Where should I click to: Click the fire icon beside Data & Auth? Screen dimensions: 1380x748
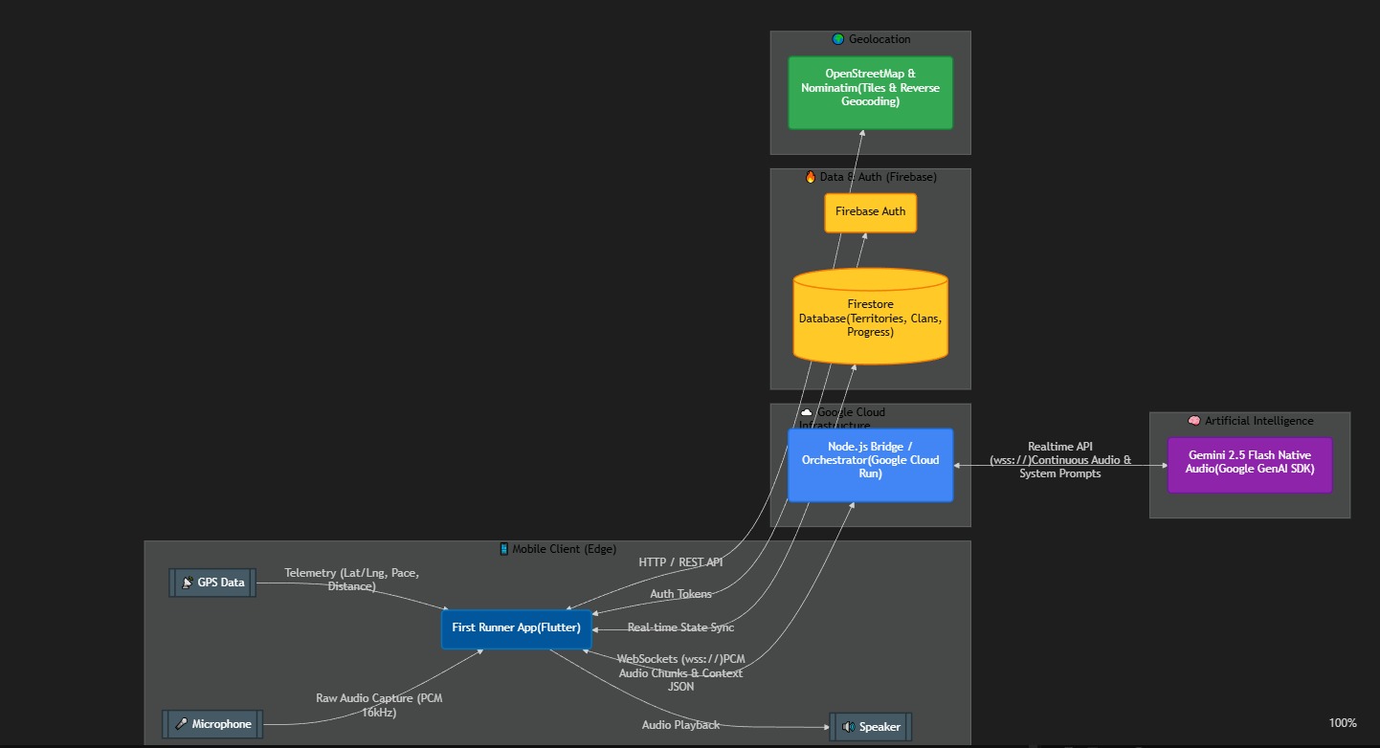[811, 177]
